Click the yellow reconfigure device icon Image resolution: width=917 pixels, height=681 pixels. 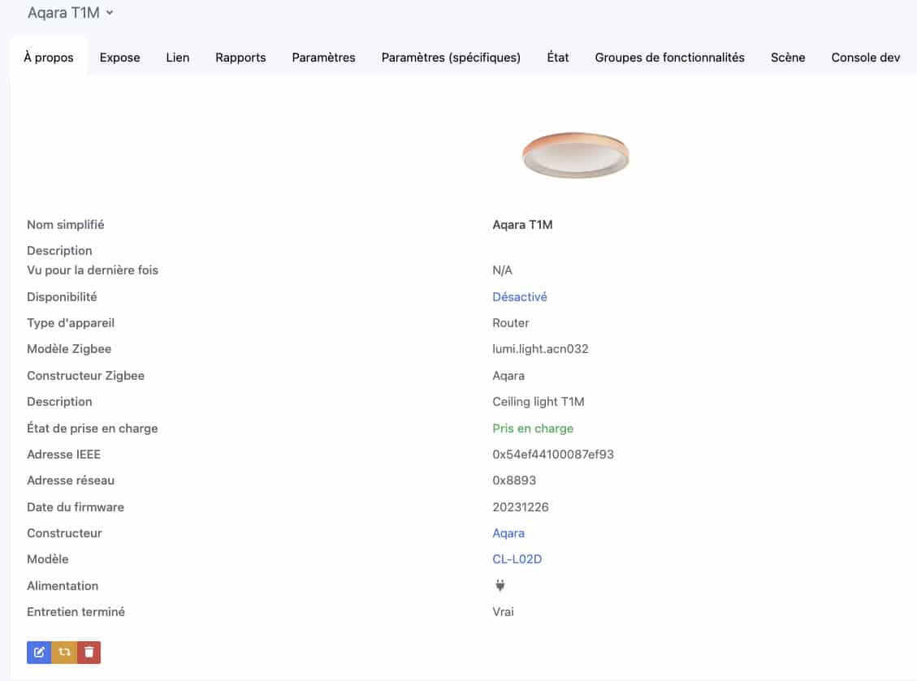tap(64, 652)
